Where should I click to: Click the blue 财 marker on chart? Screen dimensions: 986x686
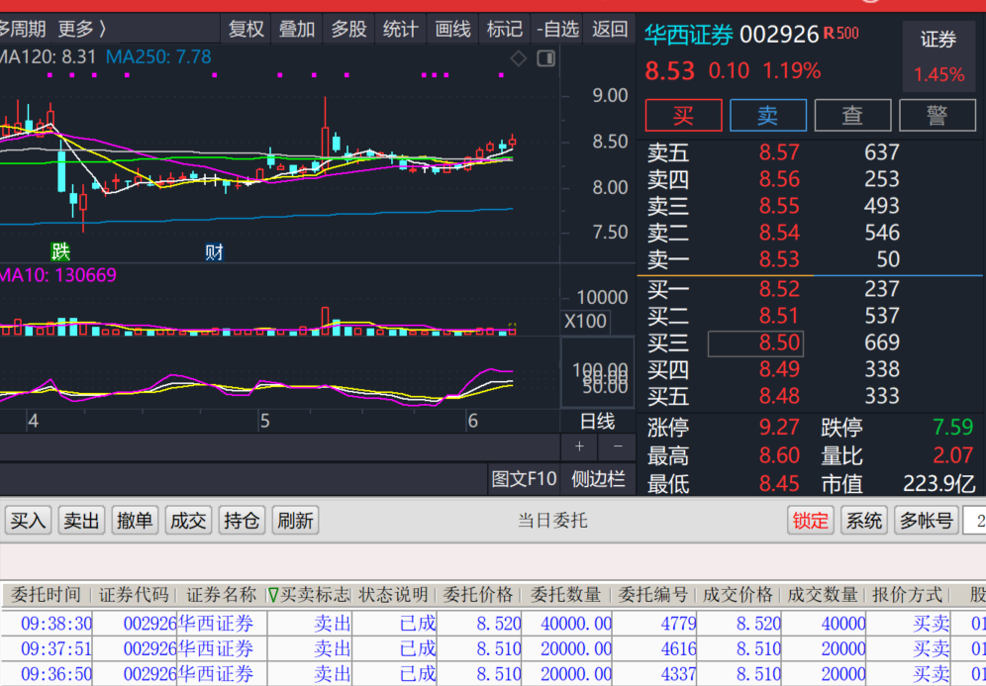[x=215, y=252]
